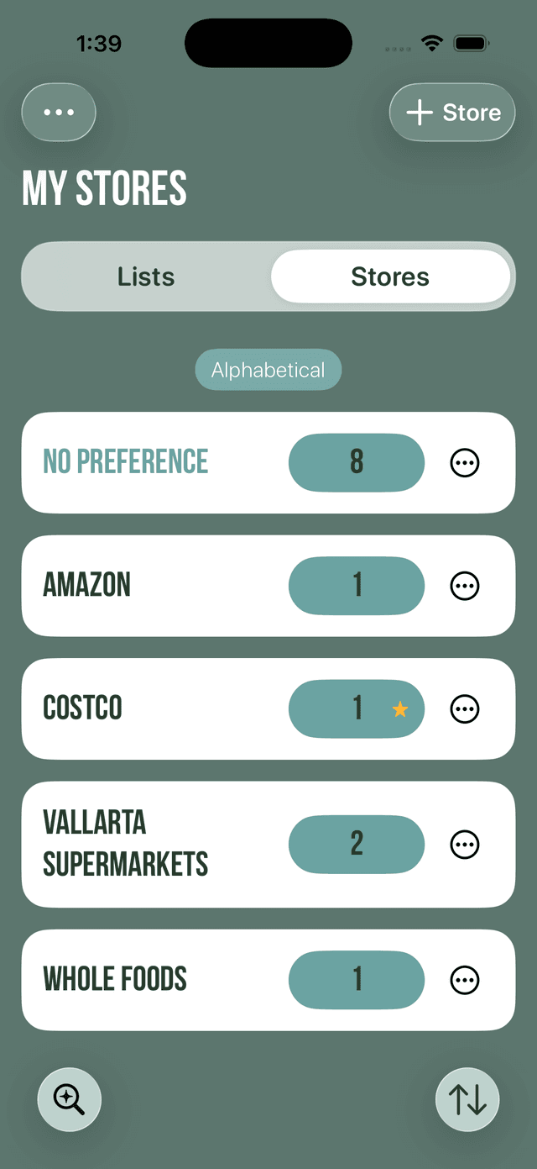Viewport: 537px width, 1169px height.
Task: Toggle to the Lists view
Action: tap(147, 276)
